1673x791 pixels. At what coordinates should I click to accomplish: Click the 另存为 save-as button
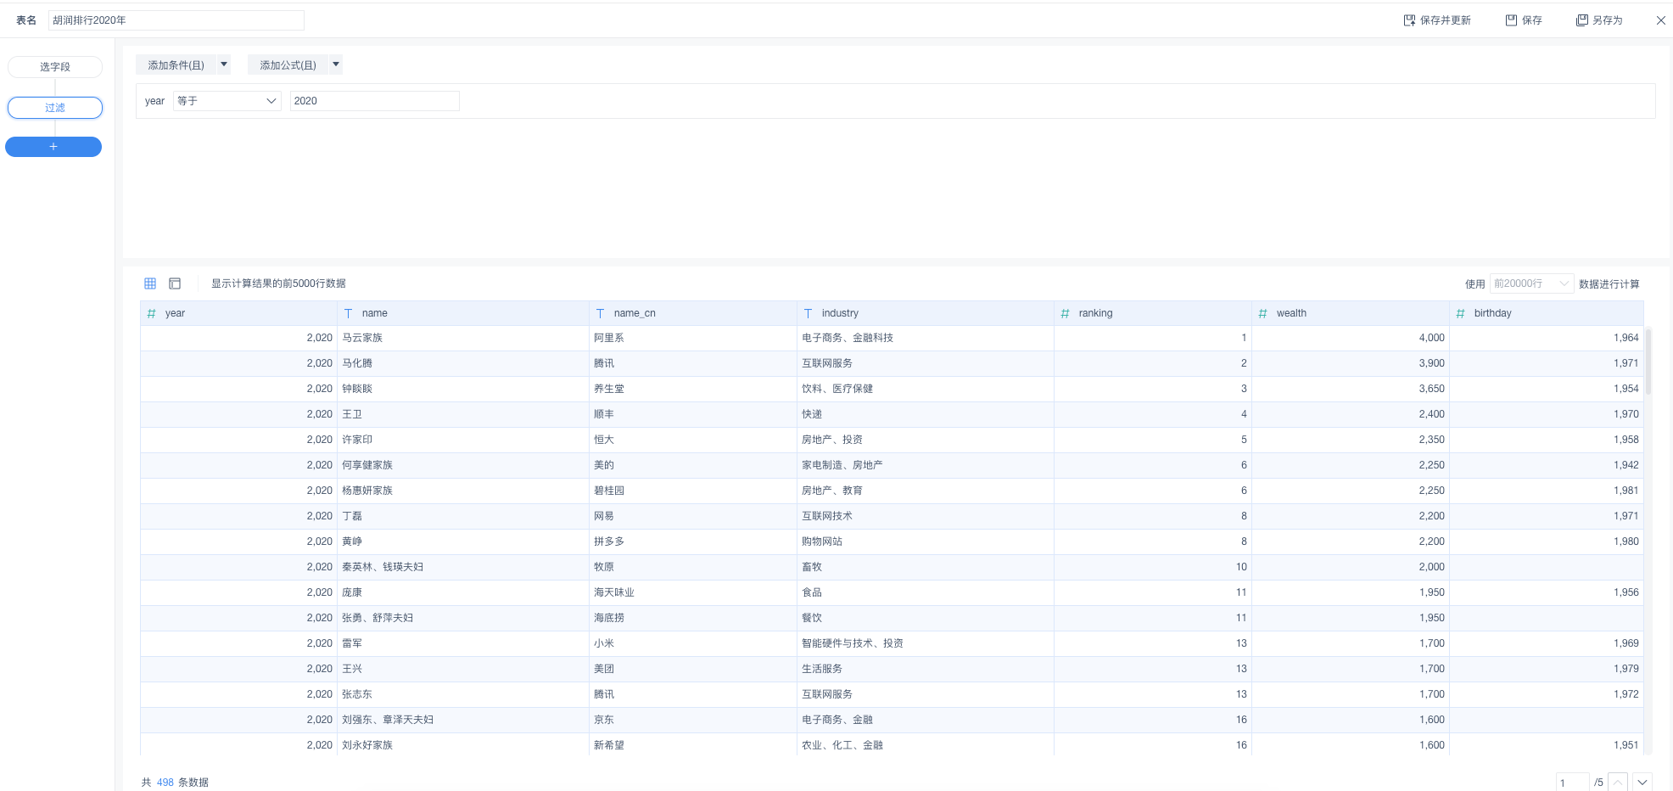(1599, 20)
